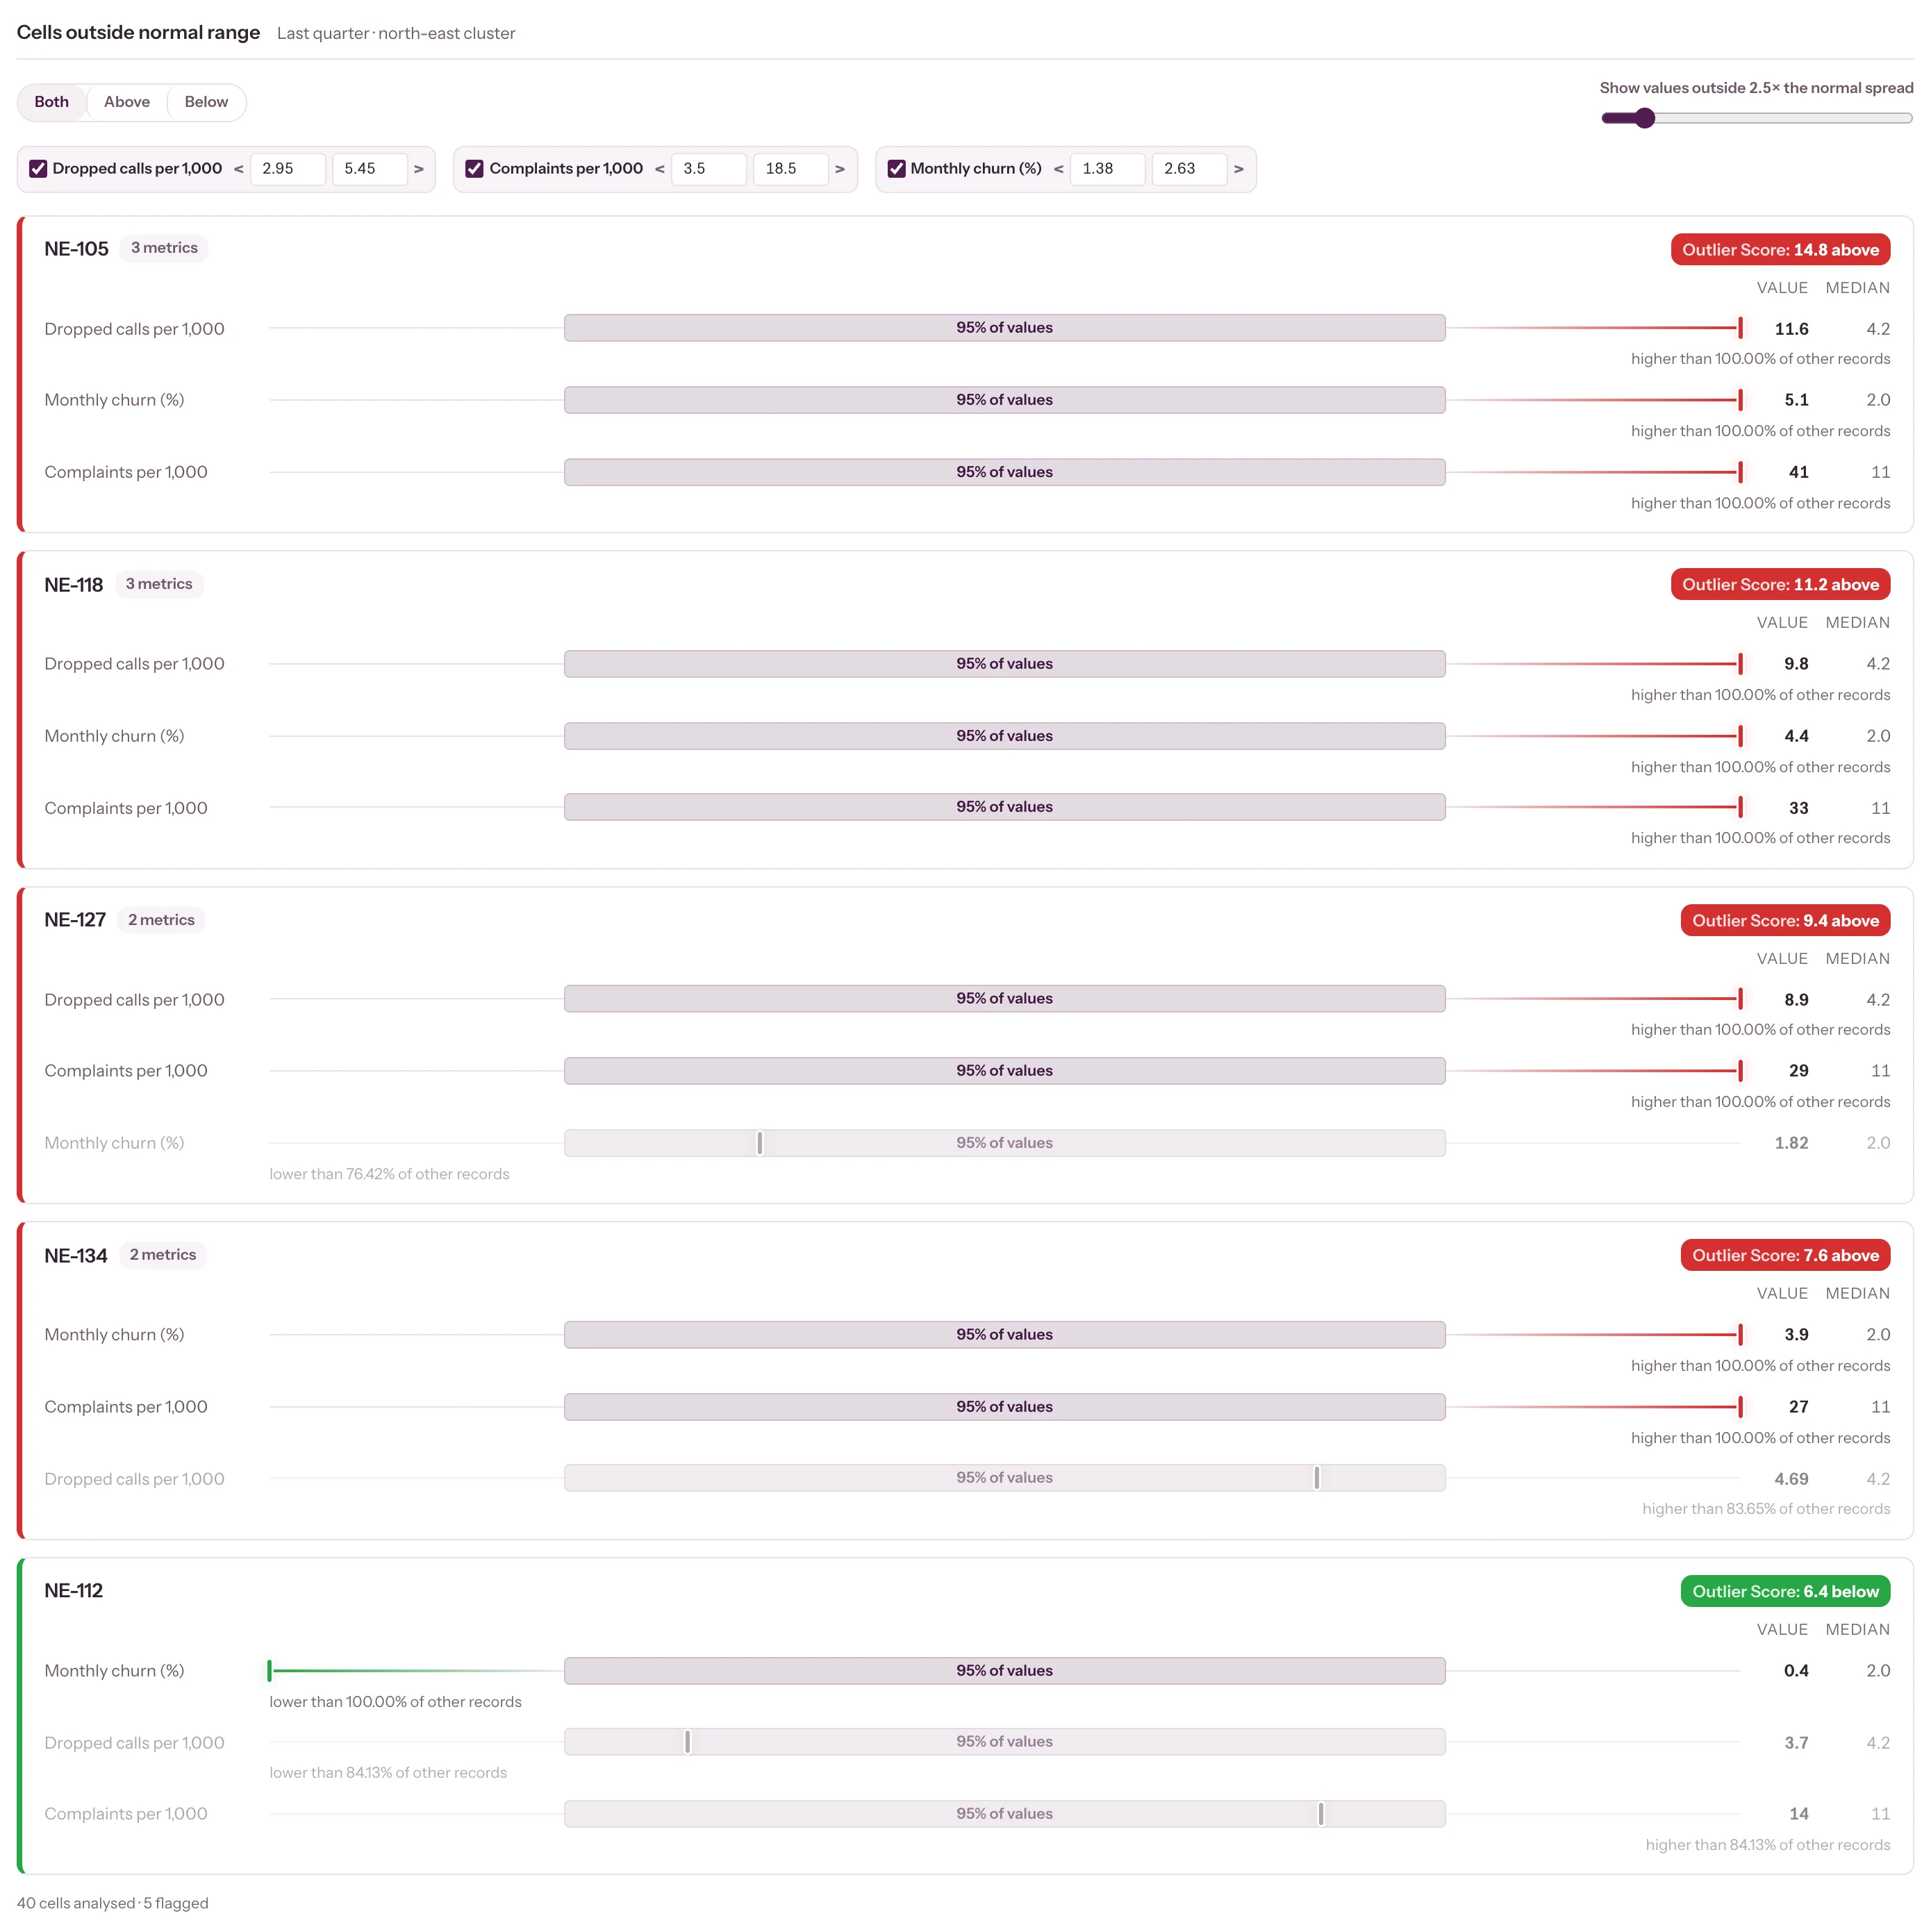Click the normal spread slider thumb
The image size is (1931, 1932).
(1645, 118)
